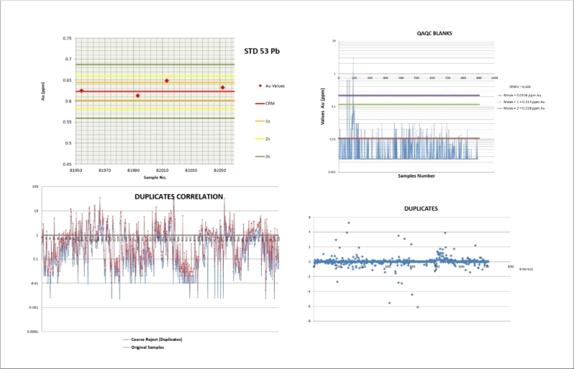Click the "STDEV = 0.103" label
This screenshot has width=574, height=369.
click(519, 87)
